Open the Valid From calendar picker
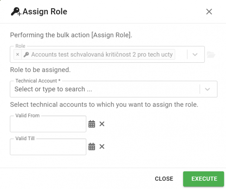226x189 pixels. tap(92, 124)
